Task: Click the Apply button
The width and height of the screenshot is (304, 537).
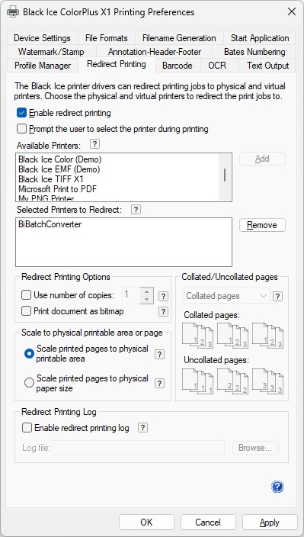Action: (270, 523)
